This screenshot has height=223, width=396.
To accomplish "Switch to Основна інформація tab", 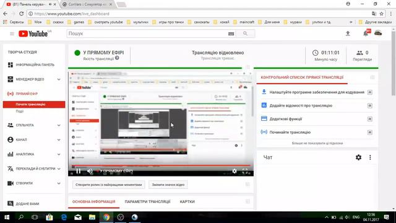I will tap(93, 202).
